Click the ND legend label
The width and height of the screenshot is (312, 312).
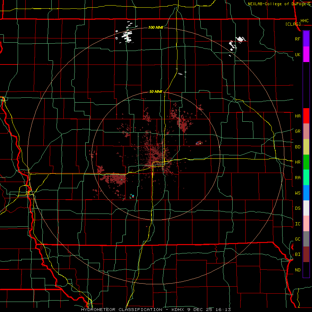298,270
